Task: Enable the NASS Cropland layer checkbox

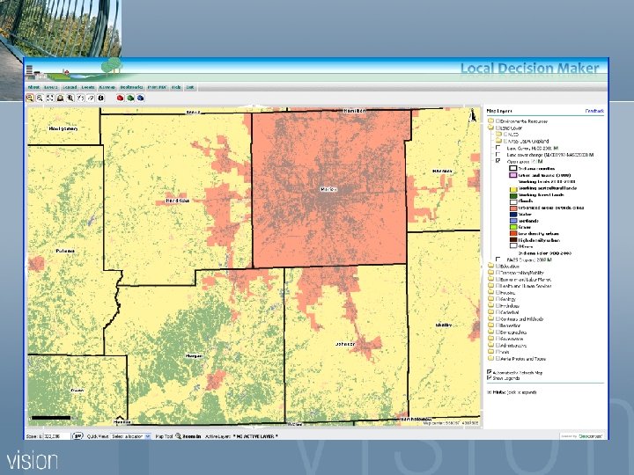Action: (x=498, y=259)
